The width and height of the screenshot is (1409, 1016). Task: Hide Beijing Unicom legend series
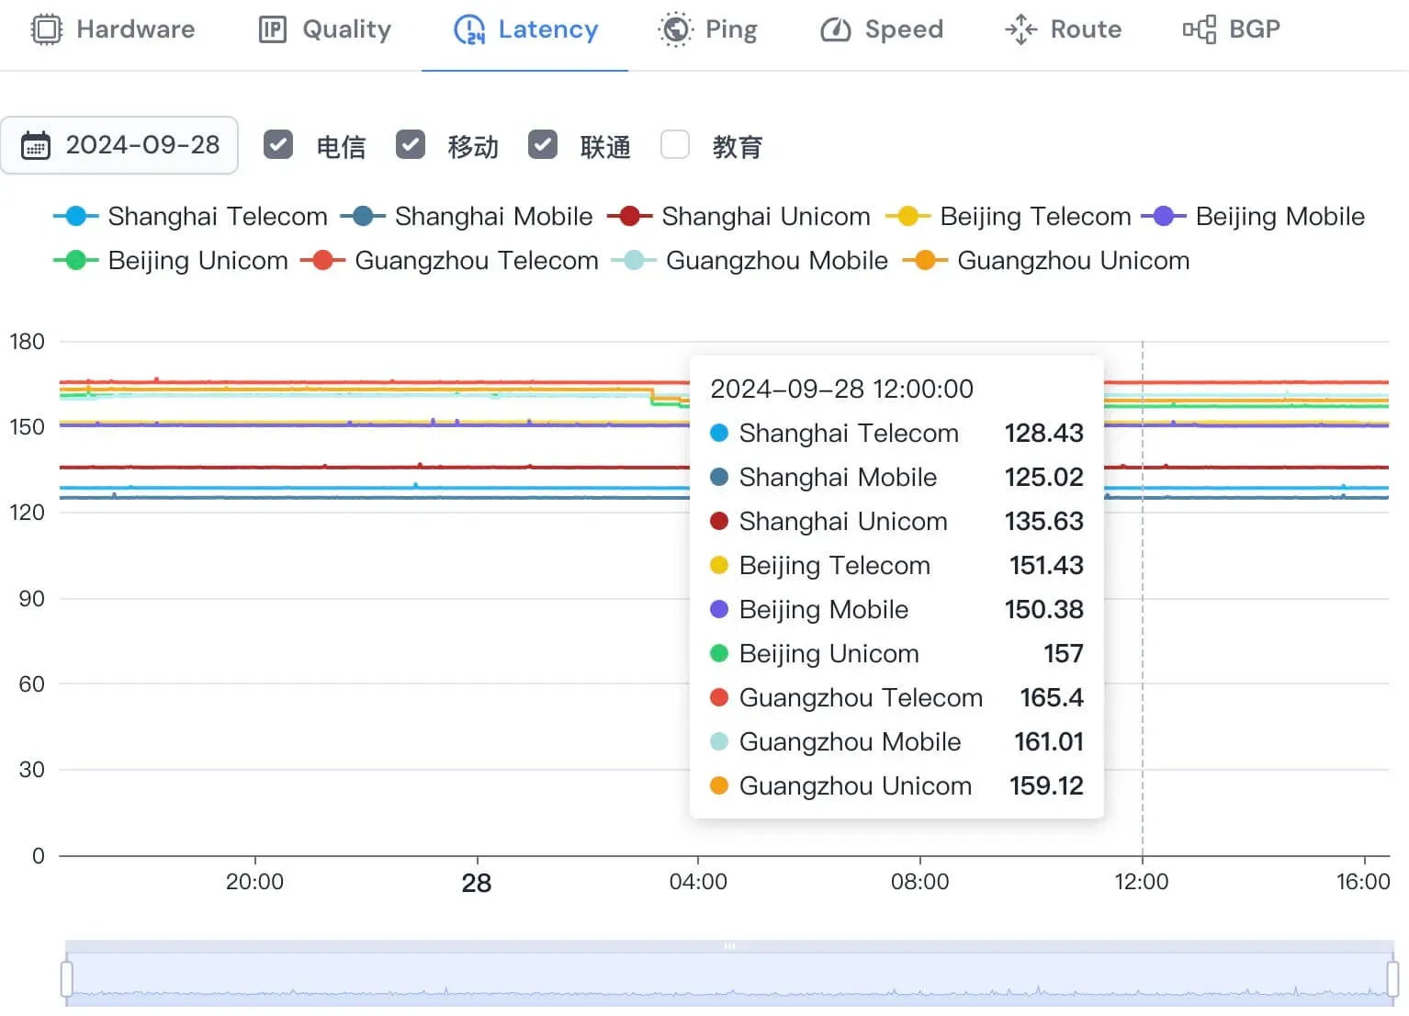(x=171, y=261)
